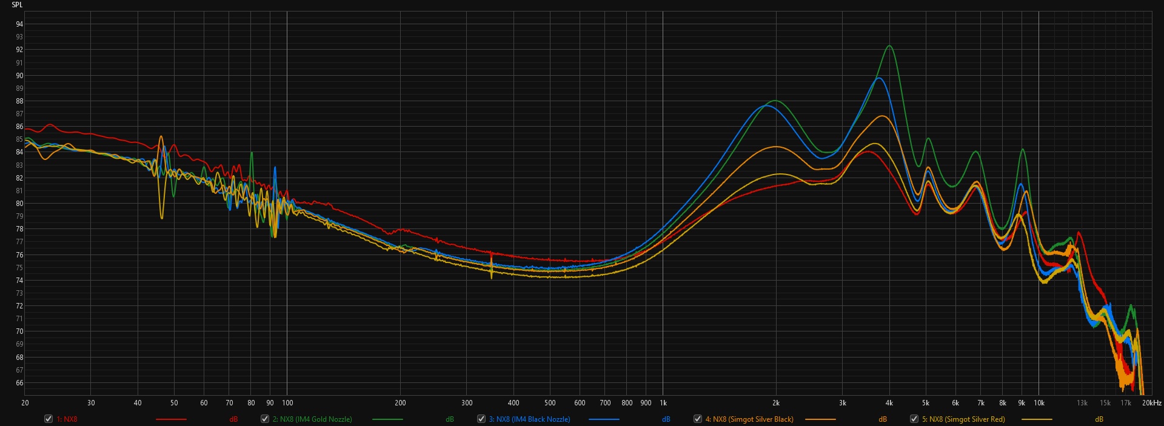Select the '3: NX8 (IM4 Black Nozzle)' legend label

pyautogui.click(x=529, y=419)
